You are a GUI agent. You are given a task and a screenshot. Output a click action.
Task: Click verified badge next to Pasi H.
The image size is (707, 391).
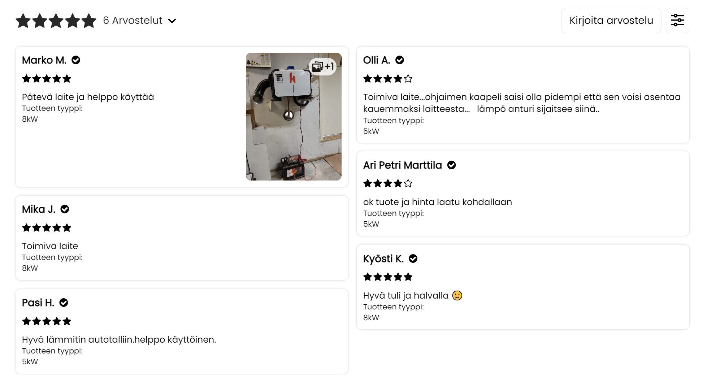(x=64, y=303)
